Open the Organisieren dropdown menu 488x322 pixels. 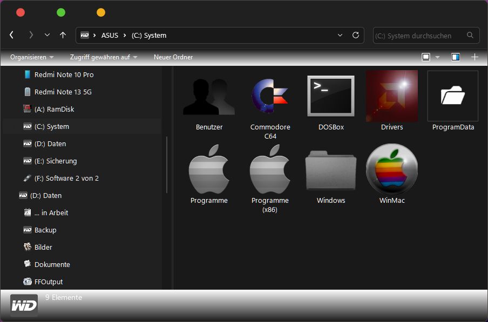point(32,57)
